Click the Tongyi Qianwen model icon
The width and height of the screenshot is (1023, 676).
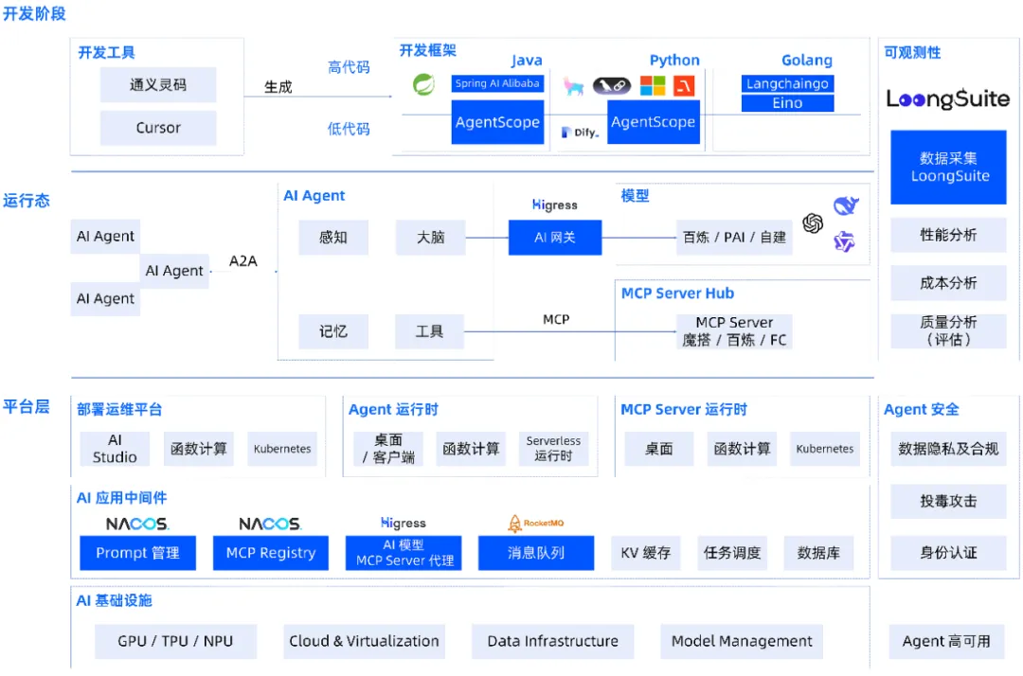844,242
